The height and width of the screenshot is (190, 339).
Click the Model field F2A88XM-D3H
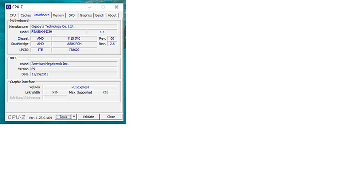[58, 32]
